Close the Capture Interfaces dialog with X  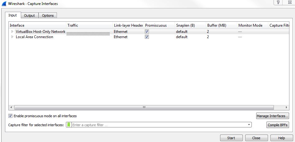[x=289, y=2]
